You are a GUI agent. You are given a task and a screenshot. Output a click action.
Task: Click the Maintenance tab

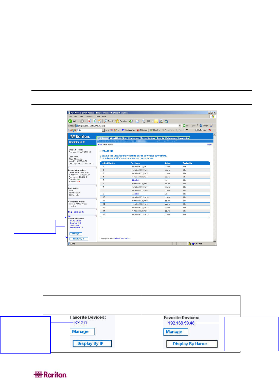click(171, 138)
